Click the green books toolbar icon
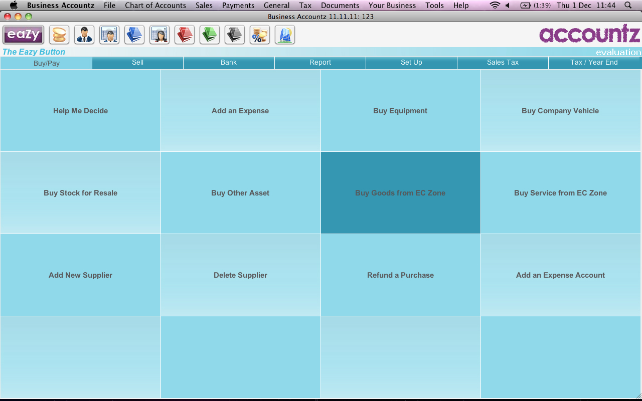This screenshot has height=401, width=642. coord(210,35)
